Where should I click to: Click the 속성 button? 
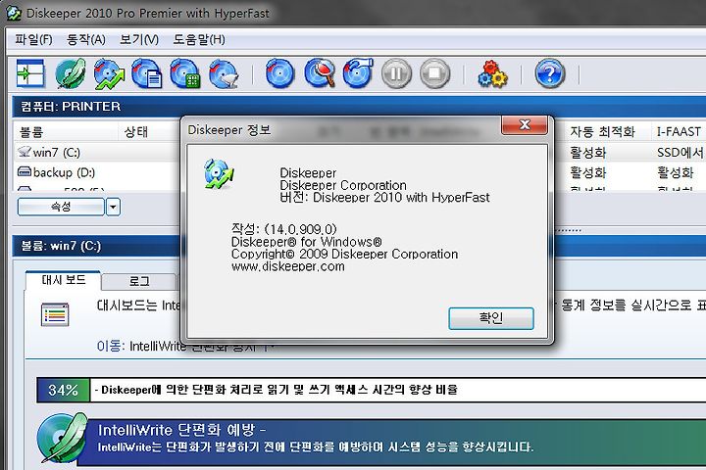point(61,207)
